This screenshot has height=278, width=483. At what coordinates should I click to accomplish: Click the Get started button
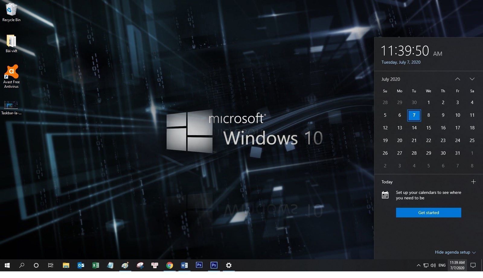[x=429, y=213]
